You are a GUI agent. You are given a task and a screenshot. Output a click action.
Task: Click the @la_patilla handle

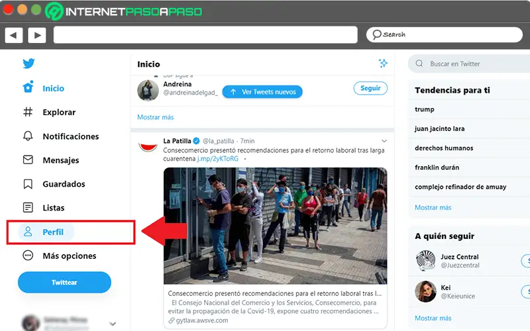(219, 141)
